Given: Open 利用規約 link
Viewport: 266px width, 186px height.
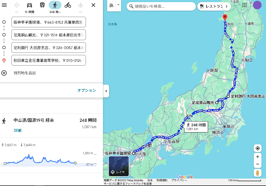Looking at the screenshot, I should pos(162,180).
